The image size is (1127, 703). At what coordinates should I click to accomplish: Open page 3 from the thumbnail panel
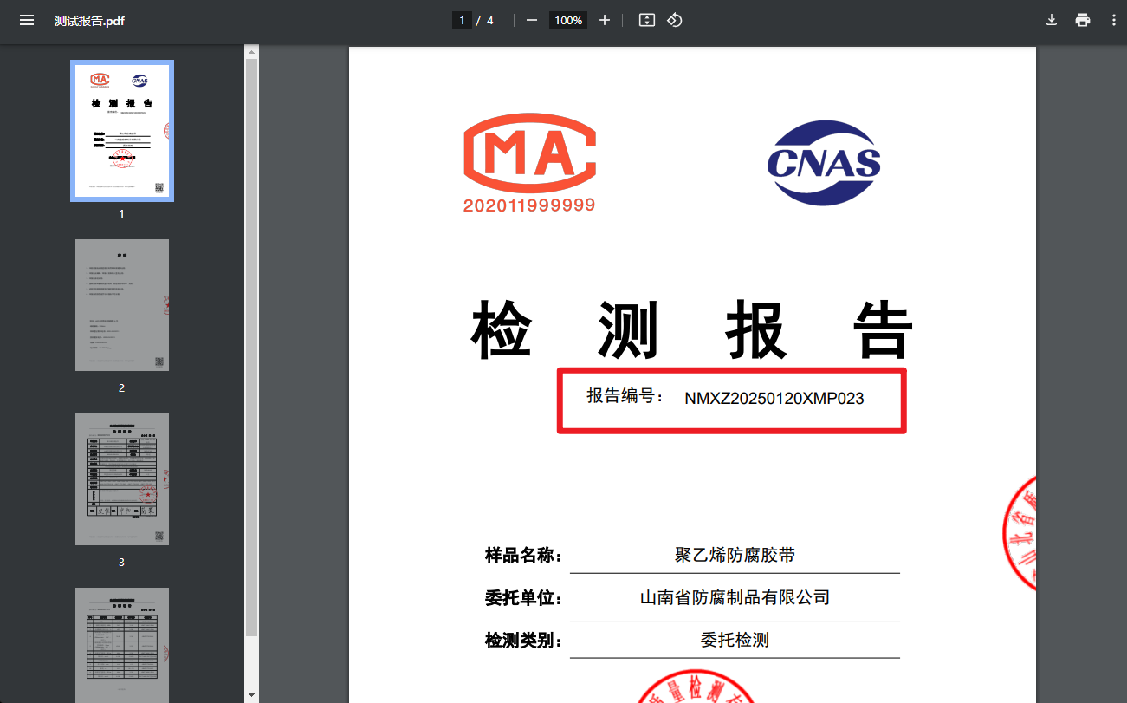tap(121, 479)
